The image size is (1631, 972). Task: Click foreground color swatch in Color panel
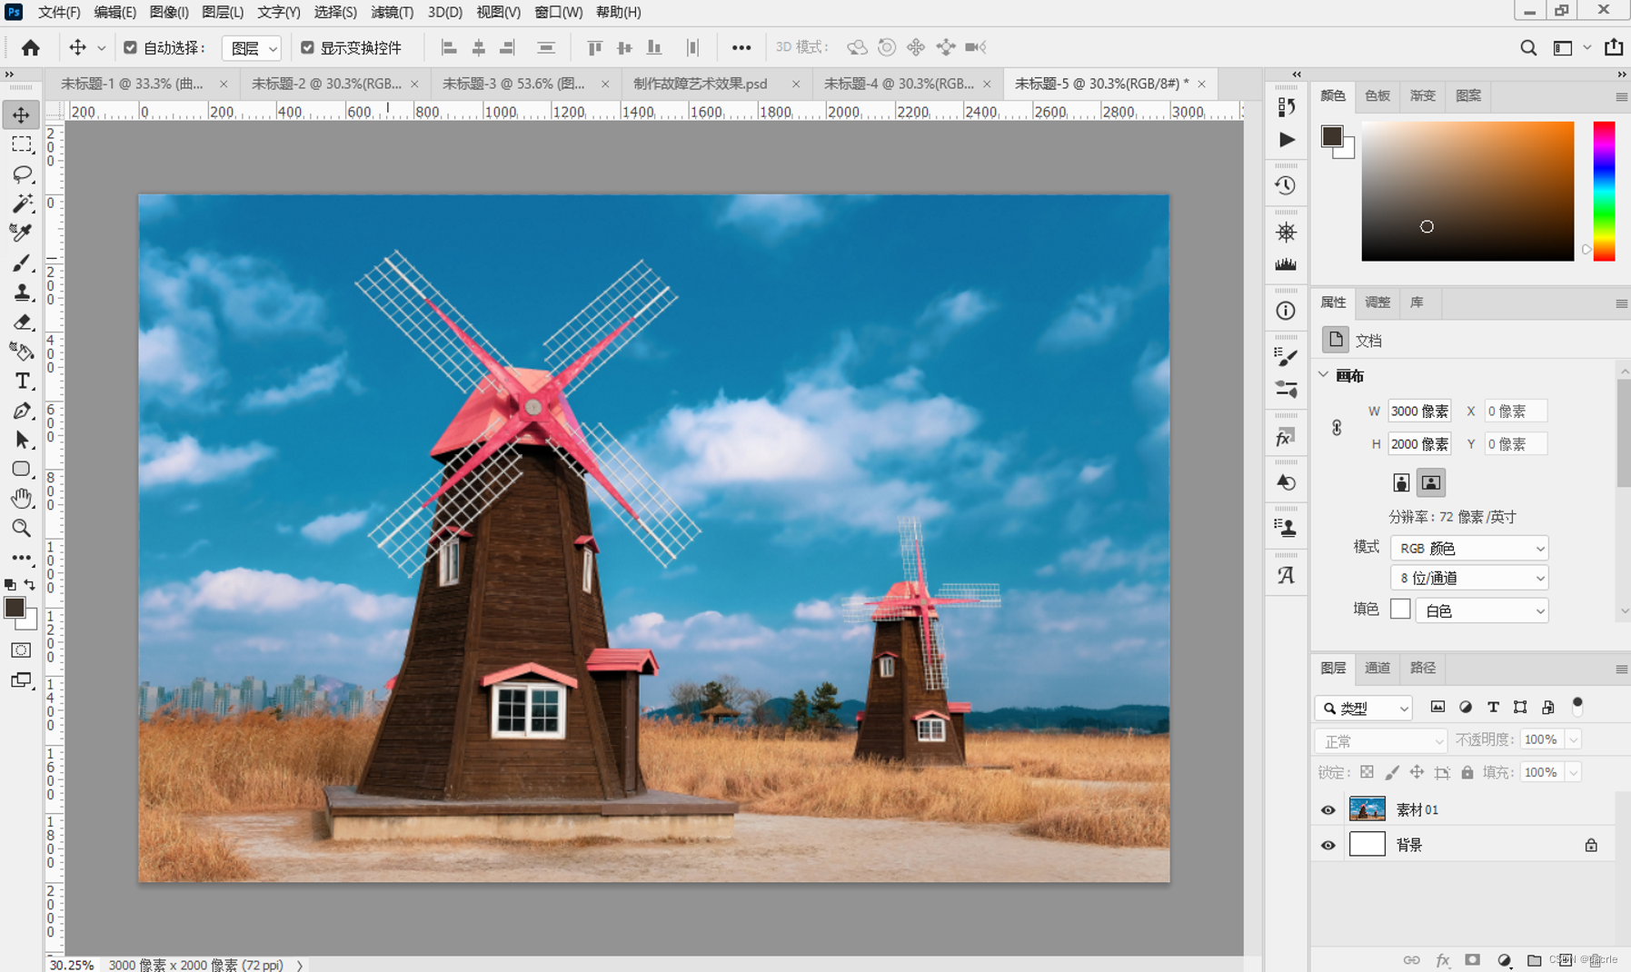click(1331, 136)
